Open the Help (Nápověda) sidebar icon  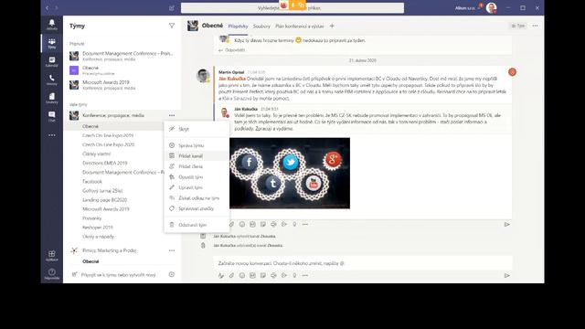[52, 274]
